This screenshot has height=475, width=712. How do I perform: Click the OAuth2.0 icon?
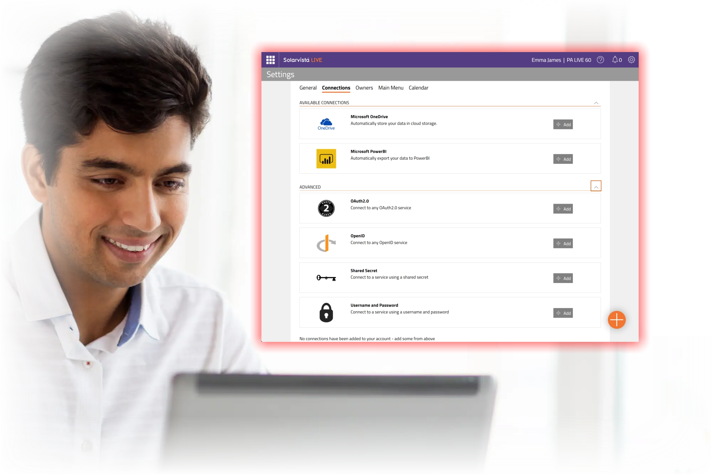(x=326, y=208)
